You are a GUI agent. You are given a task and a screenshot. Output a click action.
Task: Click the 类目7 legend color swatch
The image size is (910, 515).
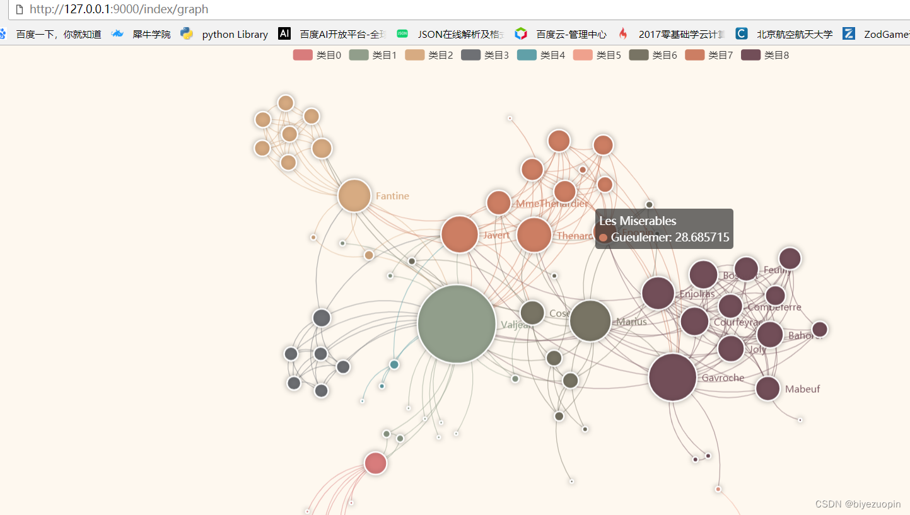click(x=694, y=55)
